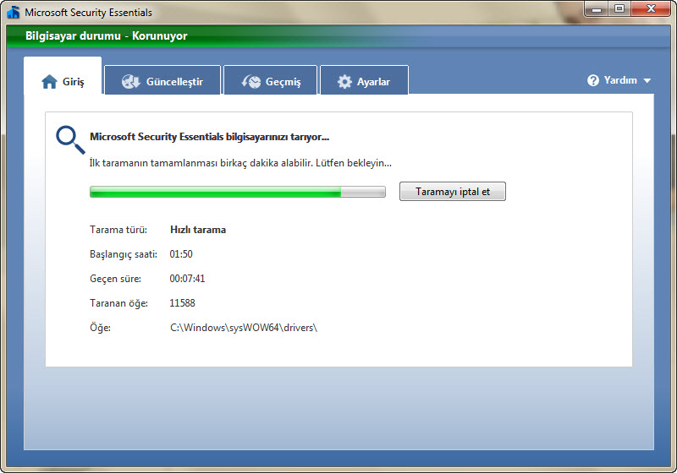Click the 'İlk taramanın tamamlanması' message line

pos(240,163)
